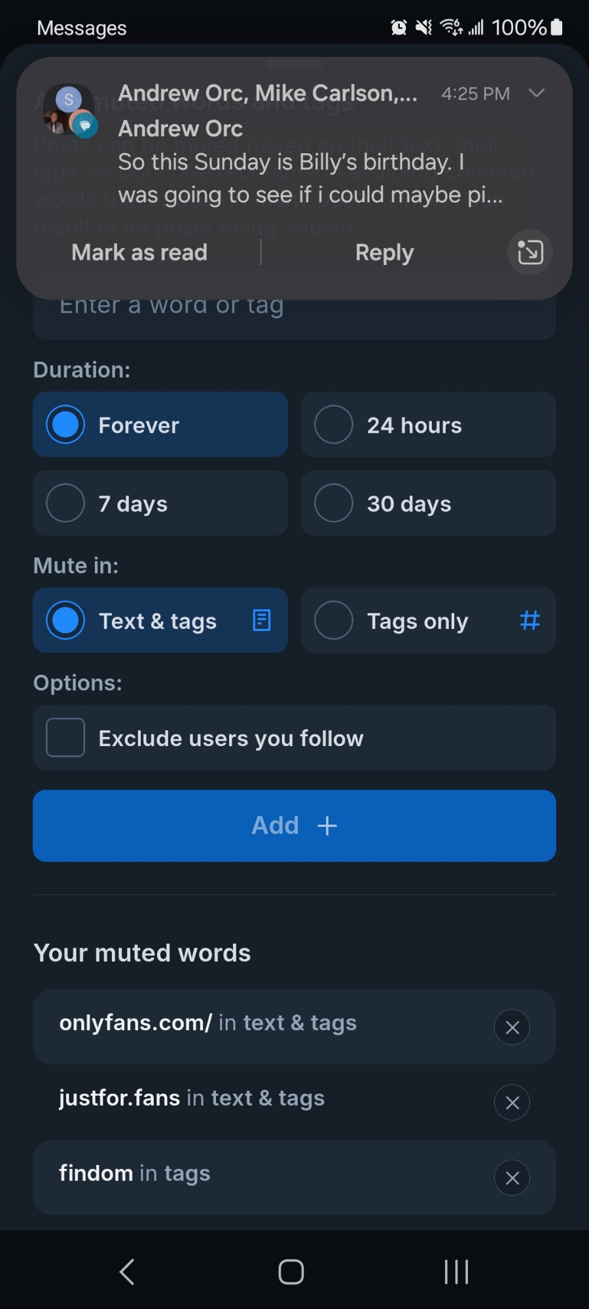
Task: Enable Exclude users you follow checkbox
Action: 65,738
